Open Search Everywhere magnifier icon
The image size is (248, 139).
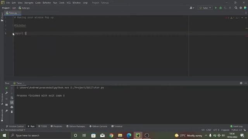click(236, 8)
